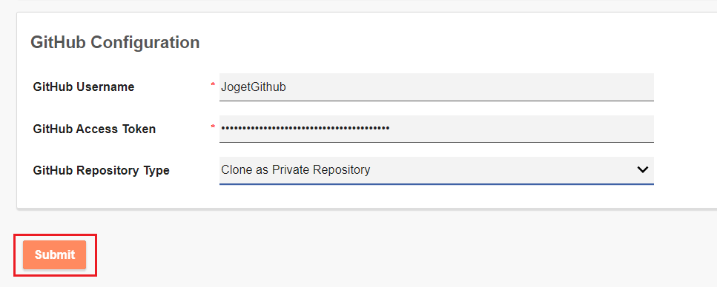Screen dimensions: 717x287
Task: Click the orange Submit button
Action: tap(54, 254)
